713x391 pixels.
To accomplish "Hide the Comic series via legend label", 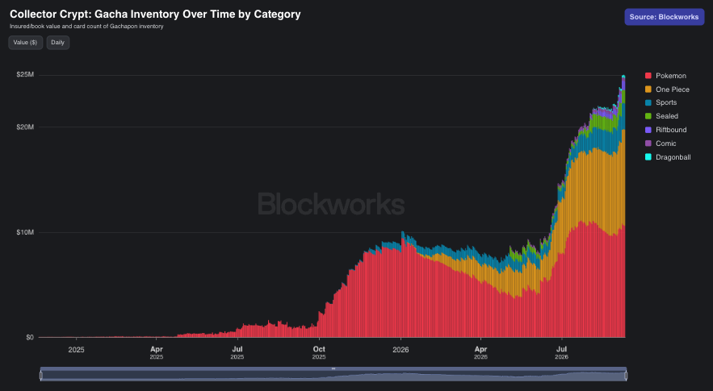I will (665, 144).
